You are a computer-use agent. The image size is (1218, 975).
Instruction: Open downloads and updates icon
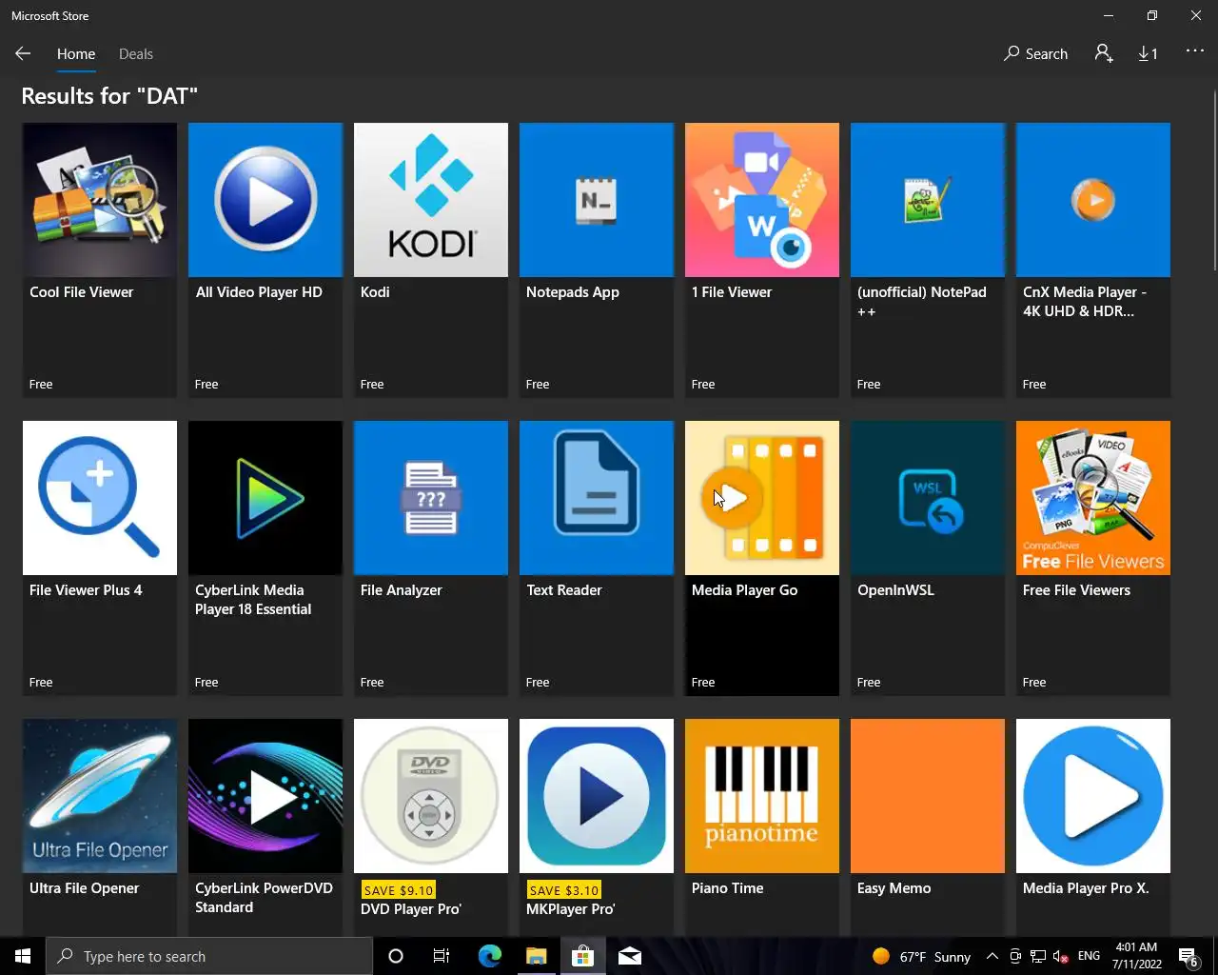click(x=1149, y=54)
